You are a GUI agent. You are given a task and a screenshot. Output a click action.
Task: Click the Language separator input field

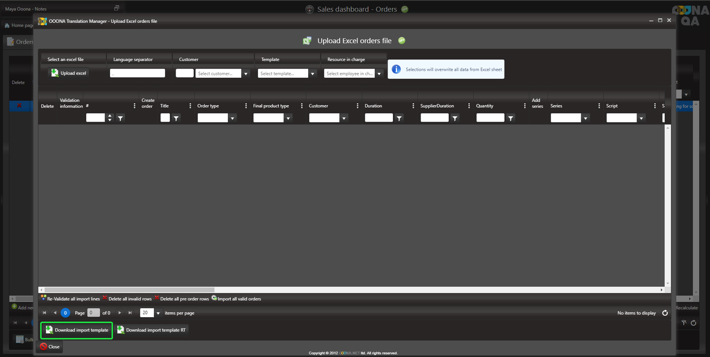point(138,73)
